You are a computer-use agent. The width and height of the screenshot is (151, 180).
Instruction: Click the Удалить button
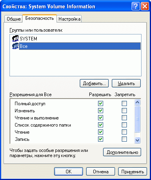[x=126, y=83]
